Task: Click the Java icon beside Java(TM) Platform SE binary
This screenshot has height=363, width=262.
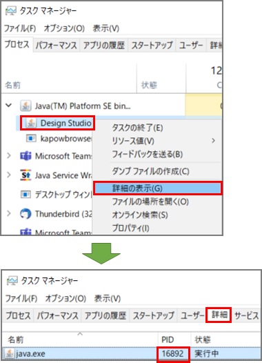Action: [x=26, y=106]
